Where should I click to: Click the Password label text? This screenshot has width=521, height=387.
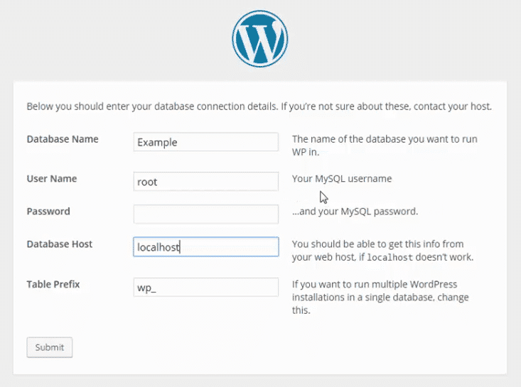point(48,212)
